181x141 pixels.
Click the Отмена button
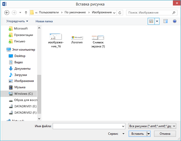click(165, 134)
